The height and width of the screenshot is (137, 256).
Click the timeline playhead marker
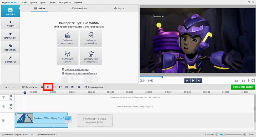click(25, 93)
